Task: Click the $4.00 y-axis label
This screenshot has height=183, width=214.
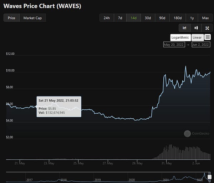Action: click(x=10, y=120)
